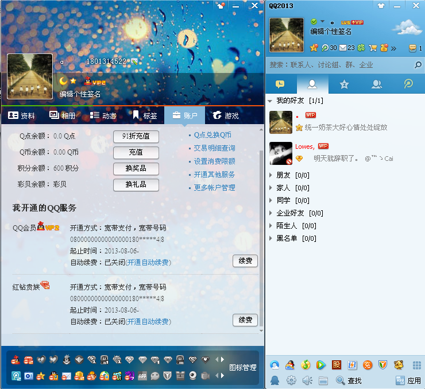Click the 充值 button for Q币
Image resolution: width=425 pixels, height=389 pixels.
tap(136, 152)
